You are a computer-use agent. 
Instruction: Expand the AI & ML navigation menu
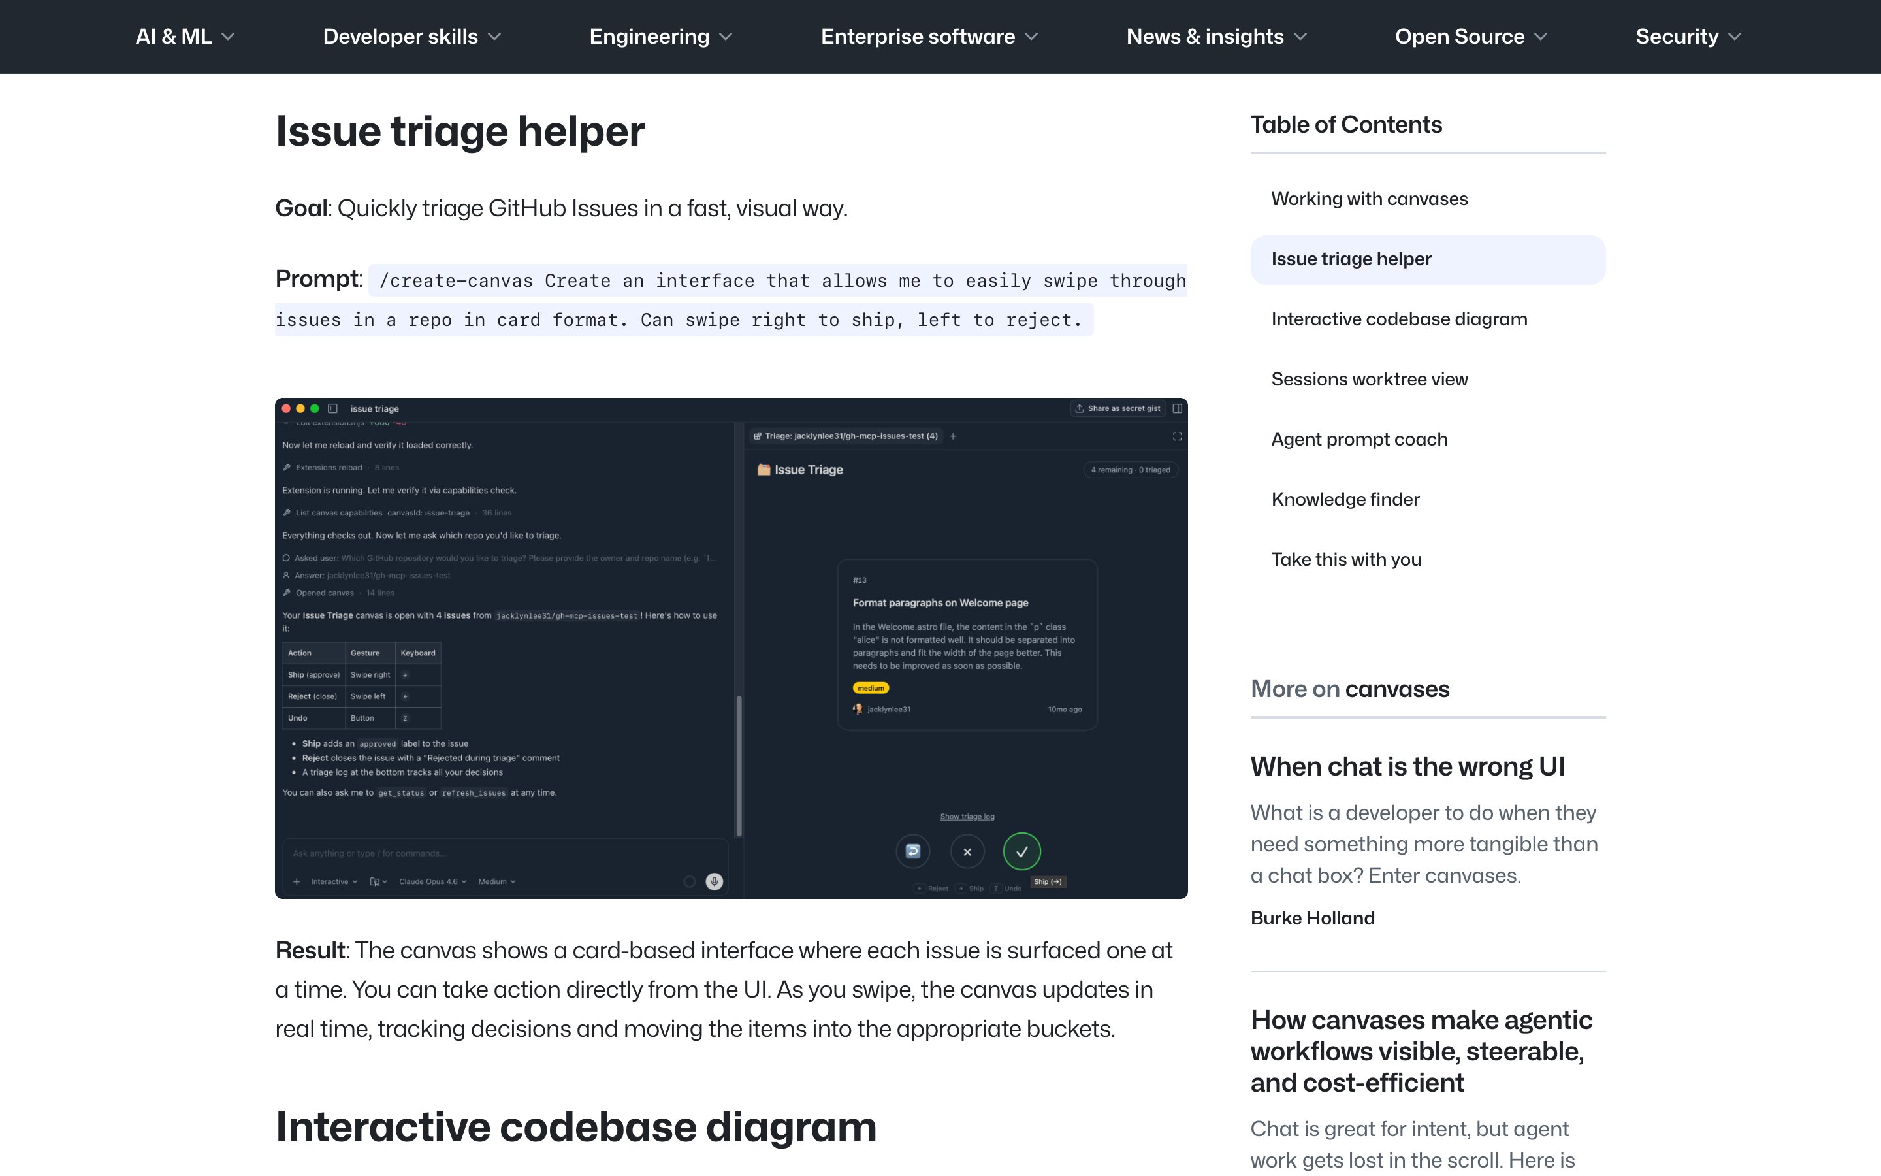pyautogui.click(x=185, y=37)
